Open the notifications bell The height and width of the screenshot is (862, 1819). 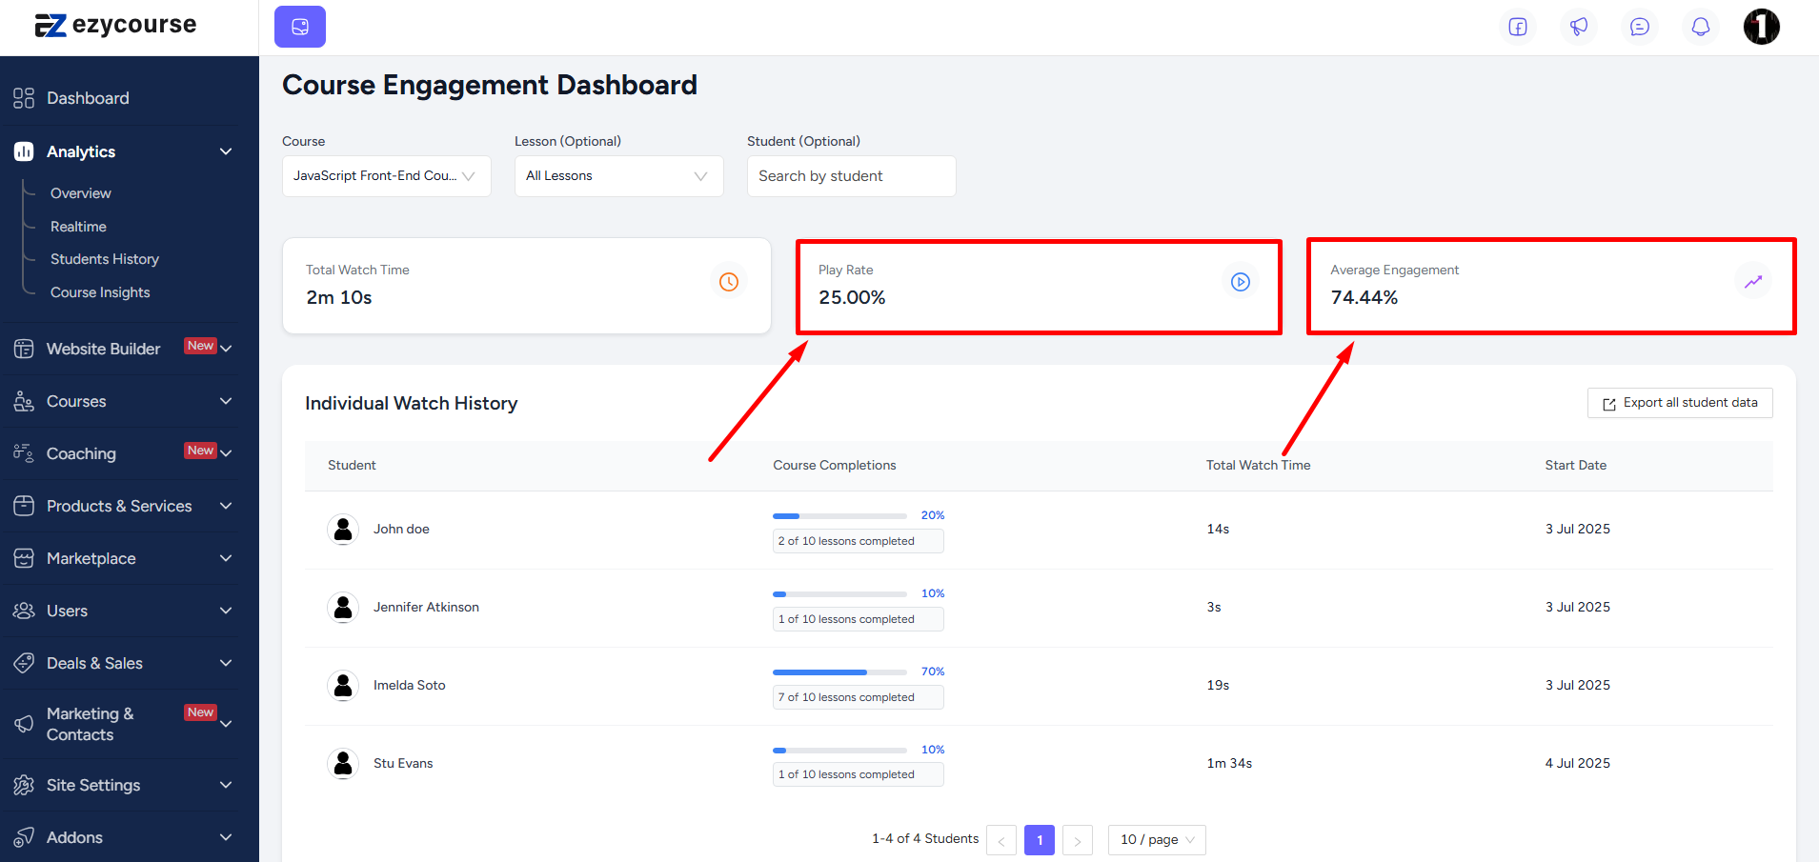click(1701, 27)
